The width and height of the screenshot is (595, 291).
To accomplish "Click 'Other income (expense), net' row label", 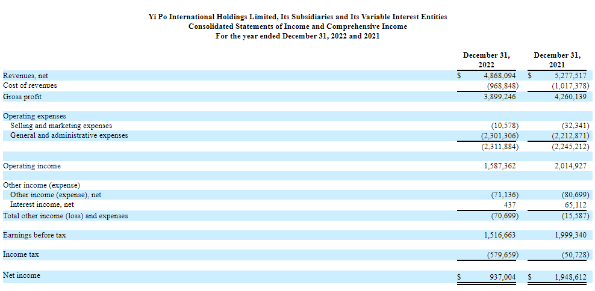I will pyautogui.click(x=56, y=195).
